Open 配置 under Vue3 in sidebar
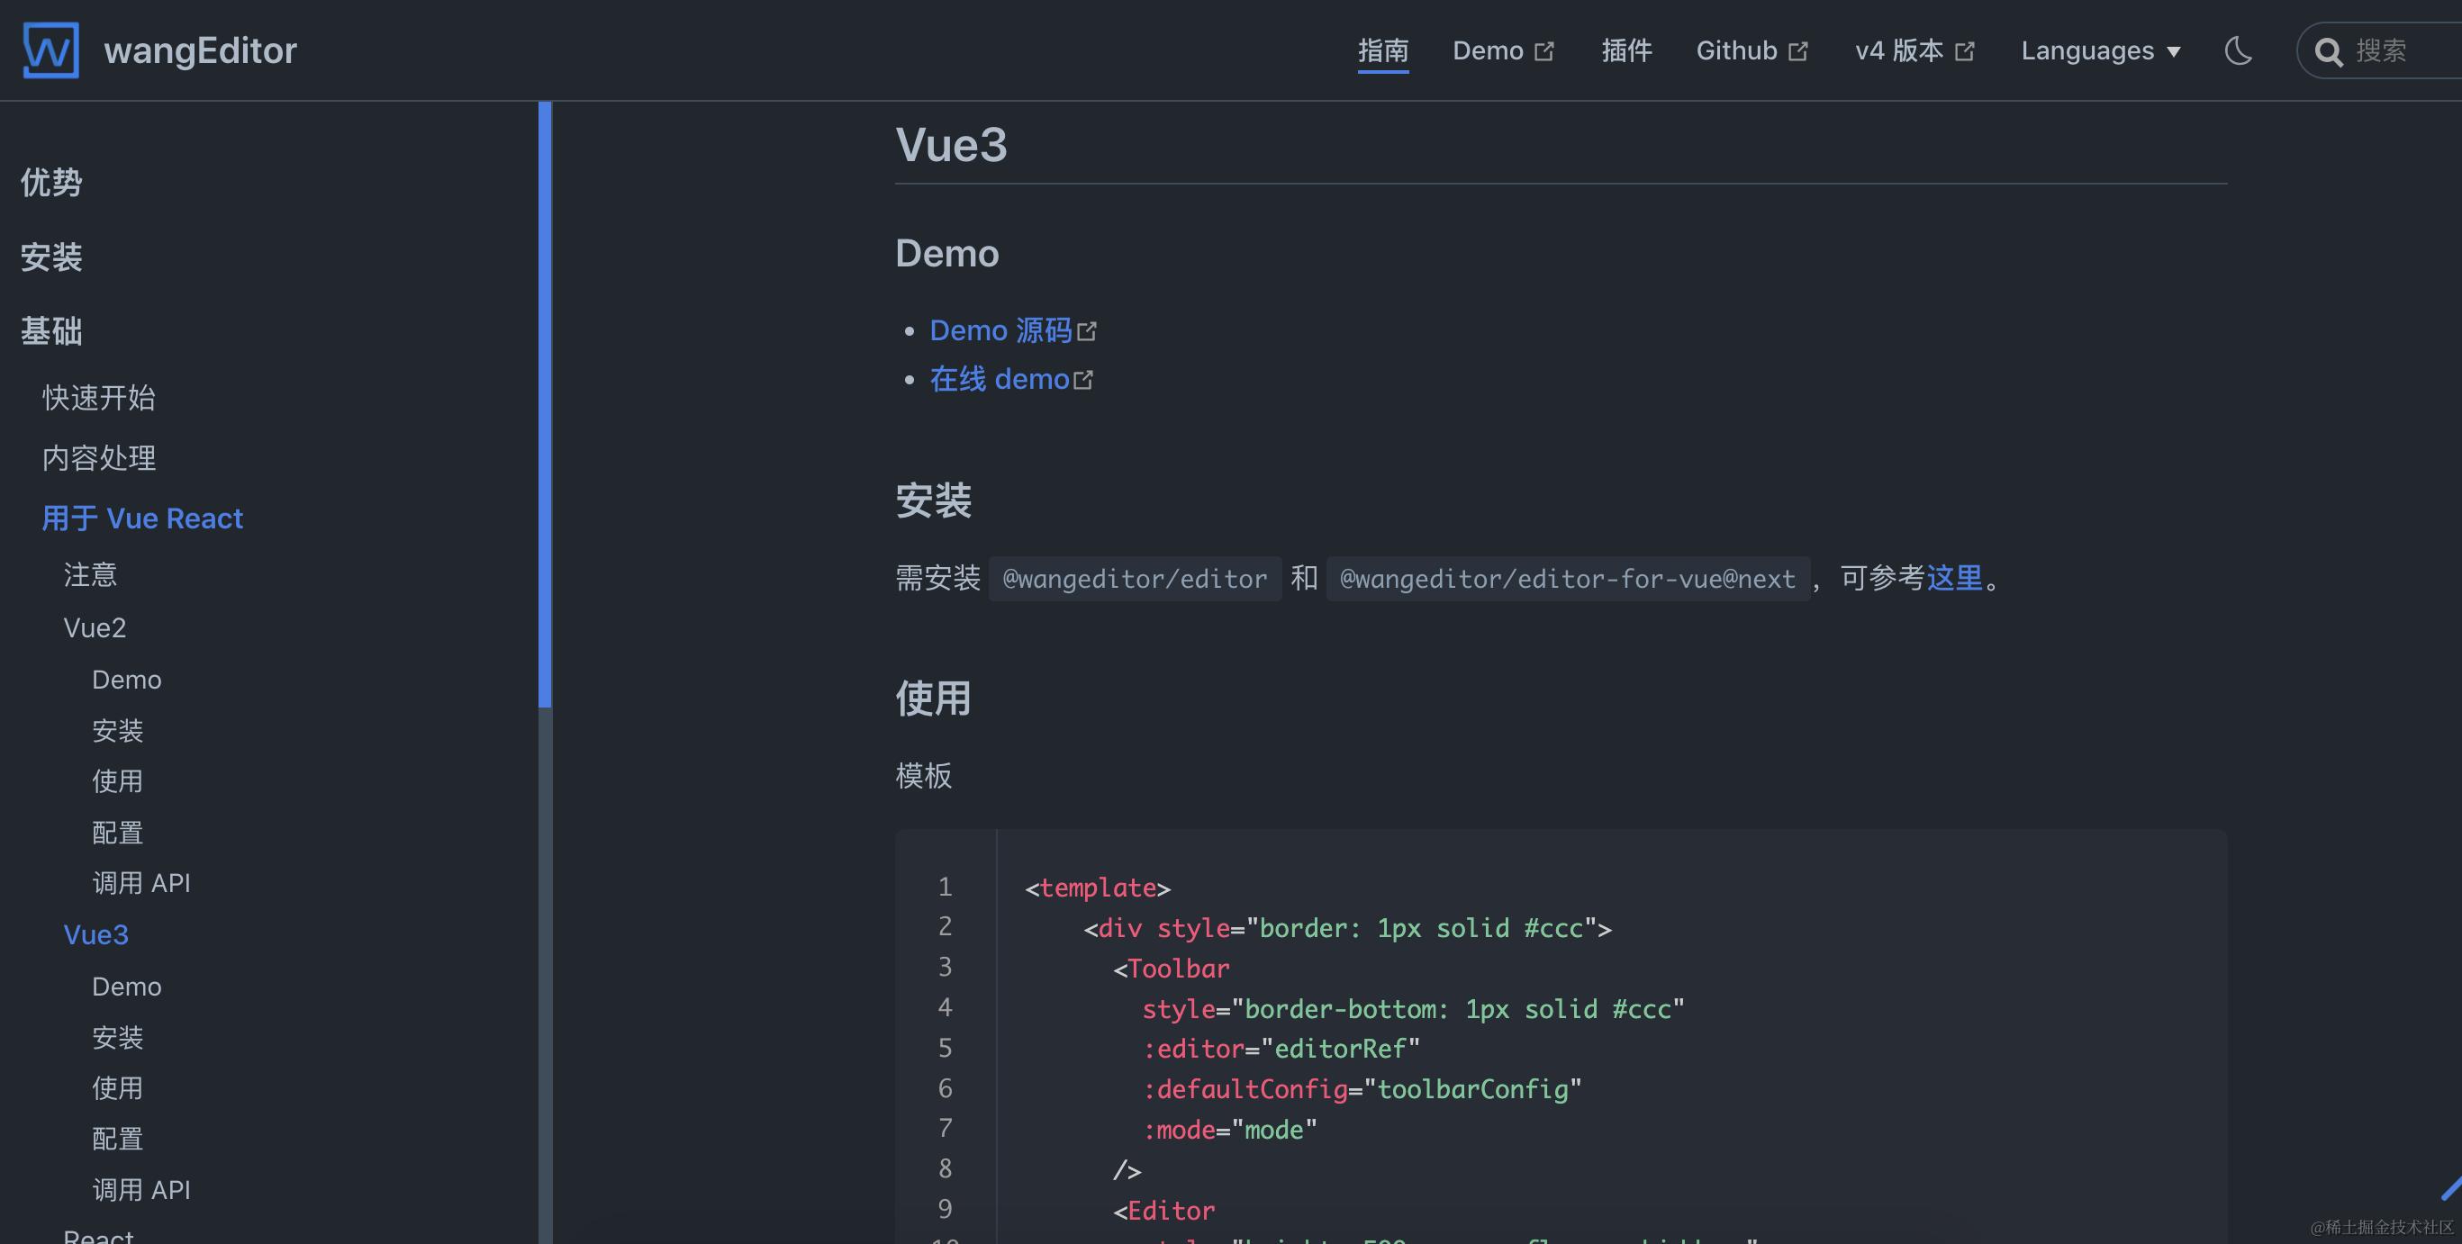The height and width of the screenshot is (1244, 2462). pyautogui.click(x=118, y=1139)
